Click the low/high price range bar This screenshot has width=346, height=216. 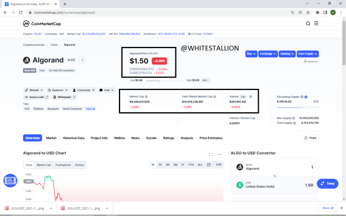[x=164, y=81]
